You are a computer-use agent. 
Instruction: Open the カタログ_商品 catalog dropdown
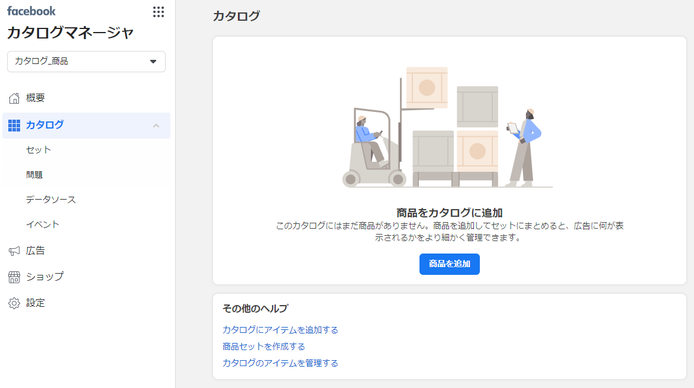point(86,62)
